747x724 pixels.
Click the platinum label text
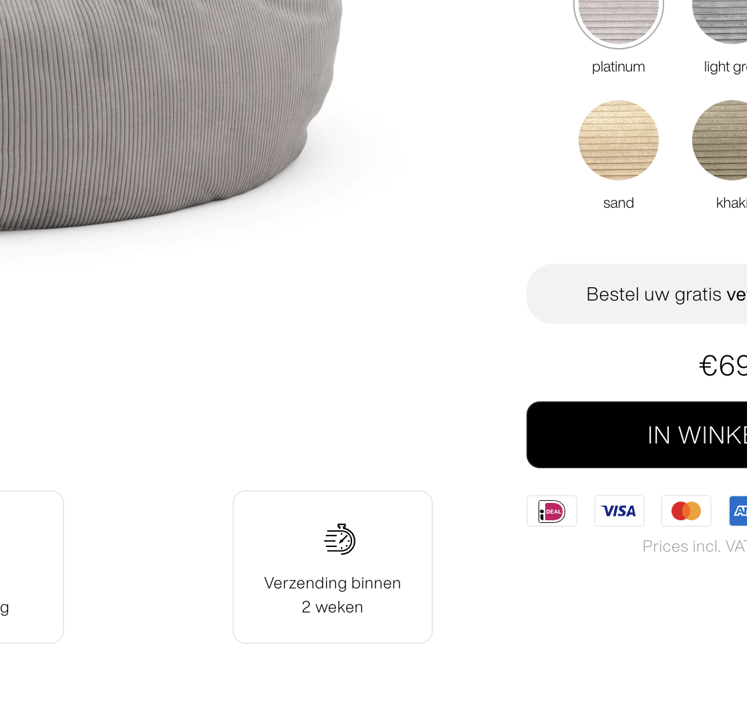618,67
